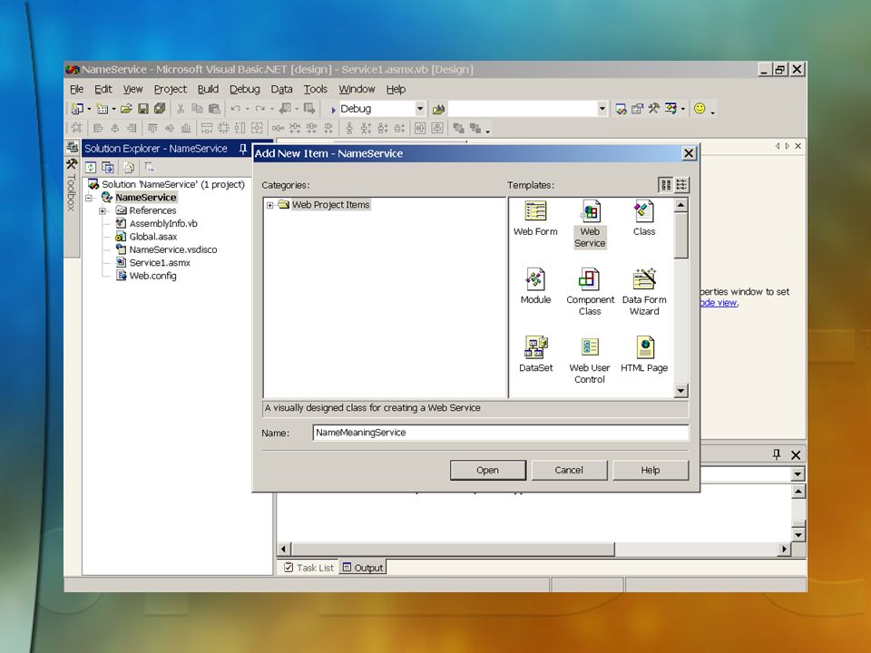The image size is (871, 653).
Task: Open the Project menu
Action: (x=171, y=89)
